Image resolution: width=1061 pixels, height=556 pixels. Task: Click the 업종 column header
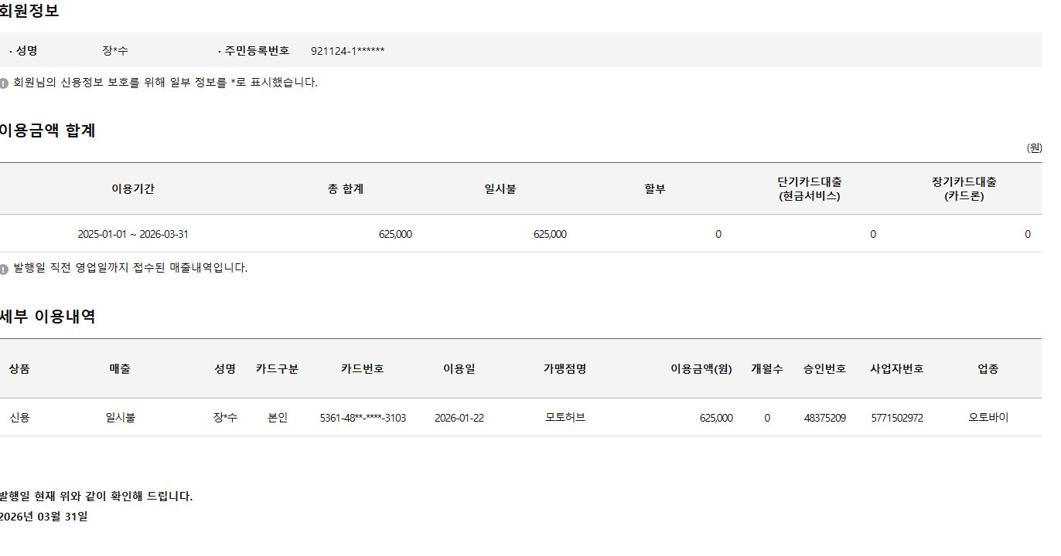tap(988, 369)
